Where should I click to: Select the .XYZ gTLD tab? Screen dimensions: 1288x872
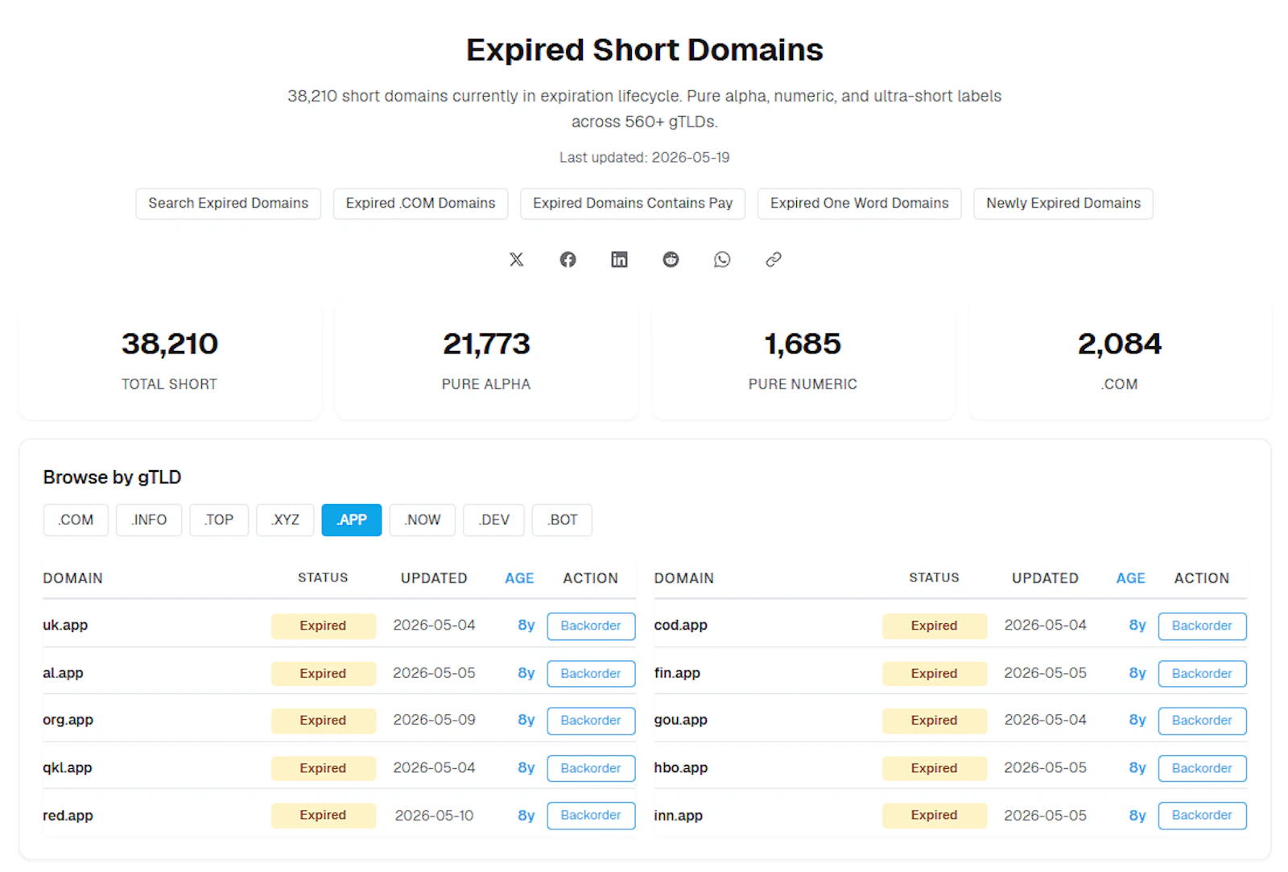[x=285, y=520]
